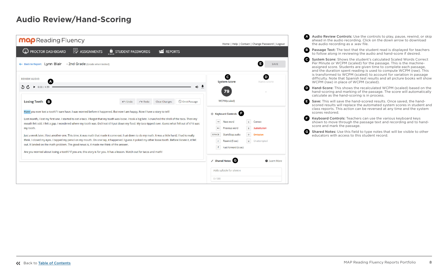Open the download options down arrow
Image resolution: width=448 pixels, height=272 pixels.
(203, 87)
